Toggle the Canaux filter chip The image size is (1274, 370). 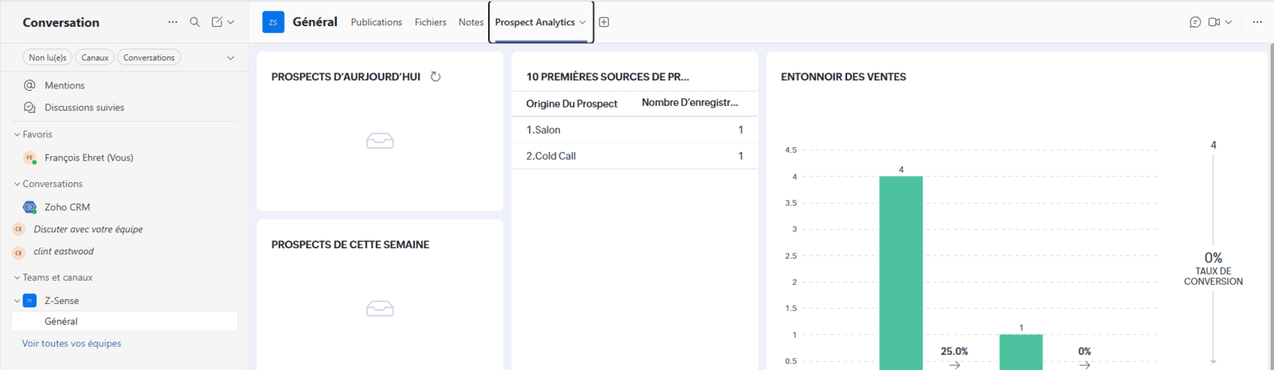[x=95, y=57]
